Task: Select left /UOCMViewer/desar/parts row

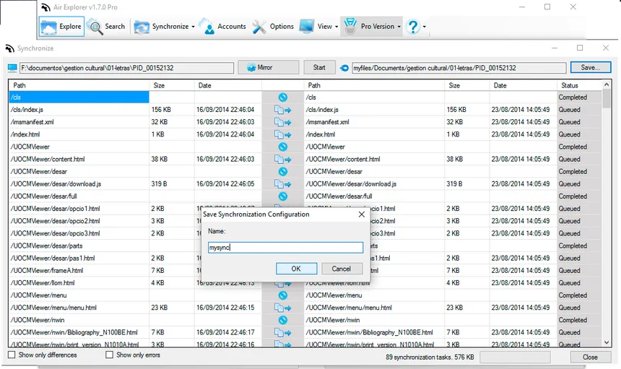Action: click(x=79, y=246)
